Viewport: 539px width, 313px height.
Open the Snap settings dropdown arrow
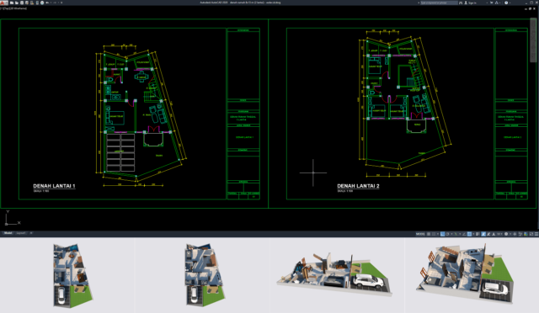coord(438,234)
